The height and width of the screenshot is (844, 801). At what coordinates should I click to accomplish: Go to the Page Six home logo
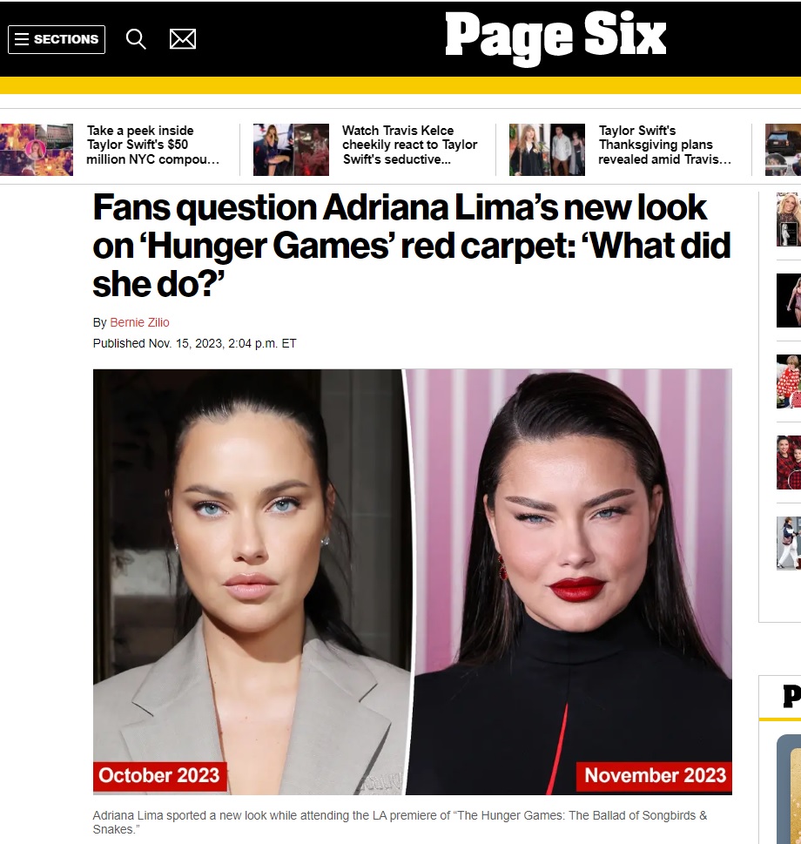(555, 37)
